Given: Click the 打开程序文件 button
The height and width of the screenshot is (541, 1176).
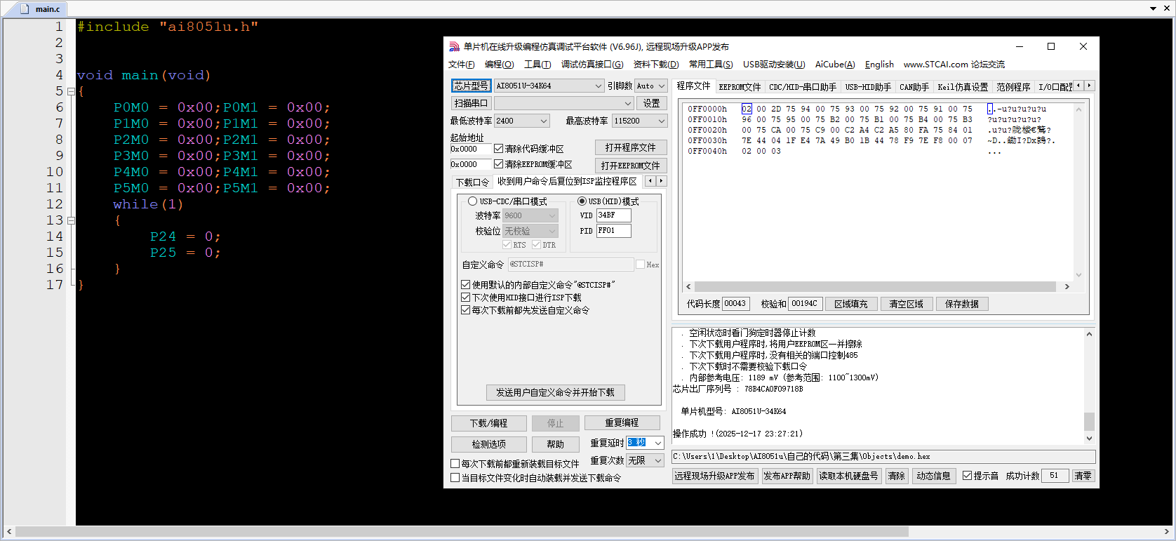Looking at the screenshot, I should (x=630, y=147).
